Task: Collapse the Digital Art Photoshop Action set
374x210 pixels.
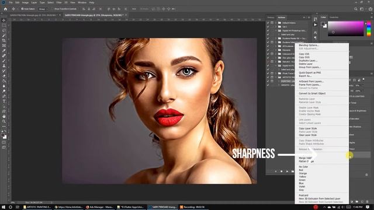Action: pos(276,31)
